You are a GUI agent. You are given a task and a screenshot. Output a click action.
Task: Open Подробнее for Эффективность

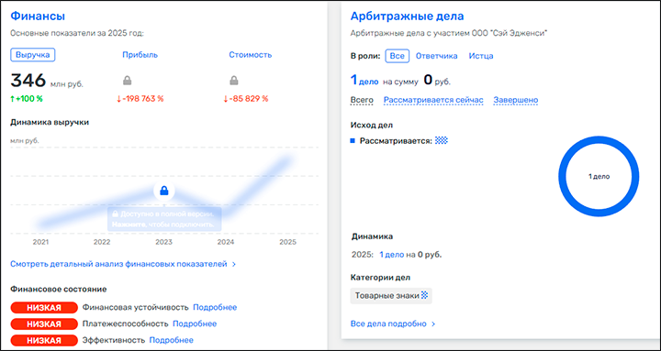pos(171,340)
